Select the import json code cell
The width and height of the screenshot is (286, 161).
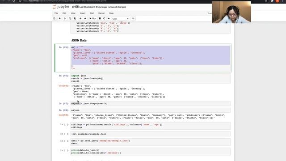pyautogui.click(x=151, y=78)
